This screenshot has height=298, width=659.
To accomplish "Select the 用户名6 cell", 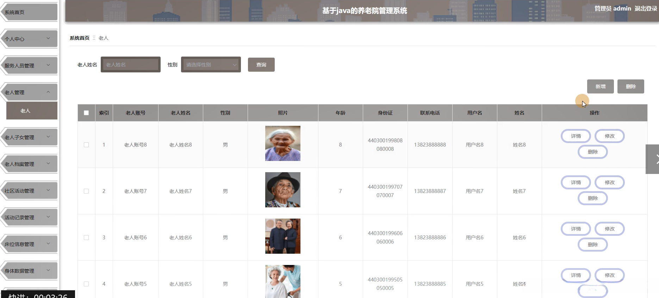I will [x=475, y=238].
